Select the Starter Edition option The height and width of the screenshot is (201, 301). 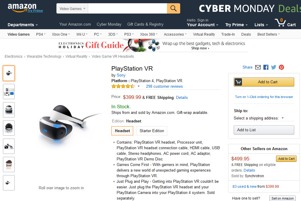(152, 131)
